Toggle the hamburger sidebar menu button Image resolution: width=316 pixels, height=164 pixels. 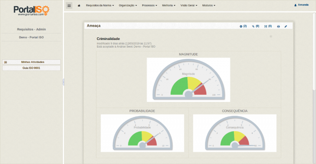click(x=69, y=5)
